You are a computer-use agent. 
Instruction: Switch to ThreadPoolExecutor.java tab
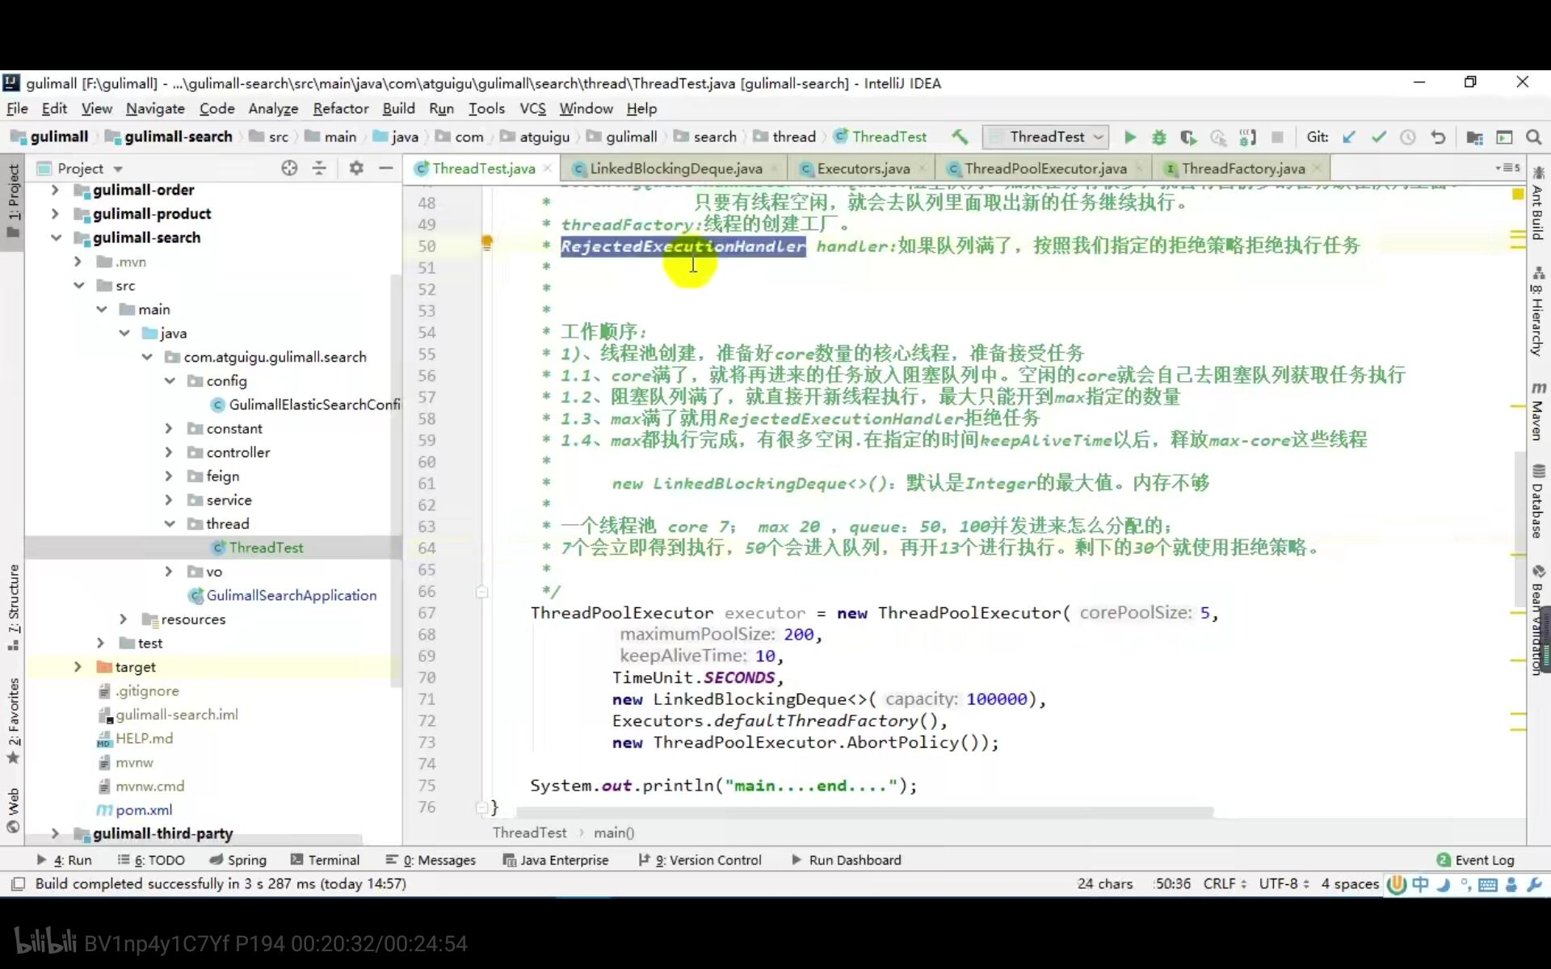[1045, 169]
